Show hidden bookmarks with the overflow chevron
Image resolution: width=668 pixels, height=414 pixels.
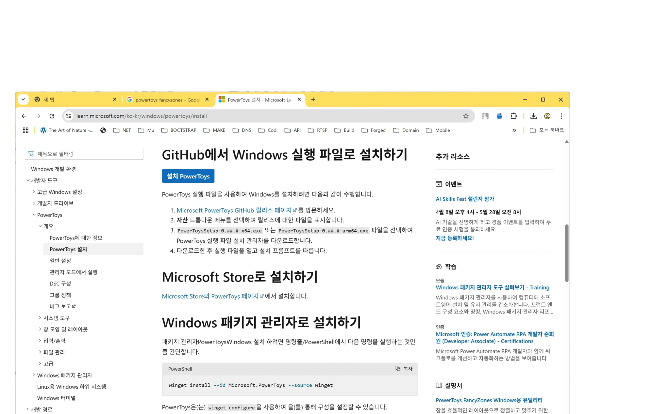[514, 130]
